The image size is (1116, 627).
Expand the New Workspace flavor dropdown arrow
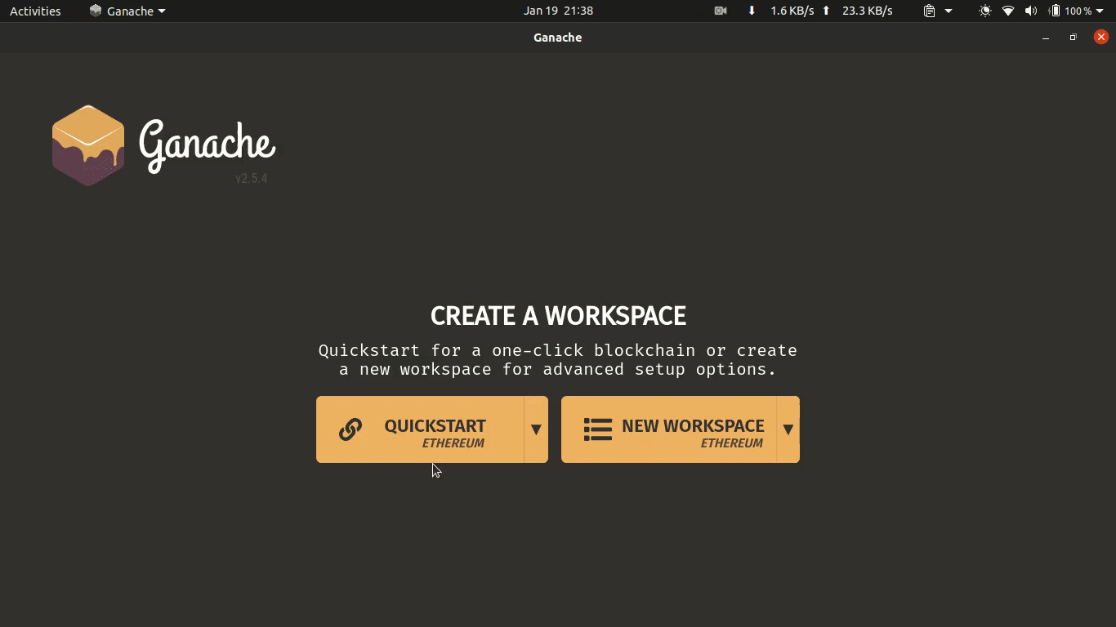click(788, 429)
